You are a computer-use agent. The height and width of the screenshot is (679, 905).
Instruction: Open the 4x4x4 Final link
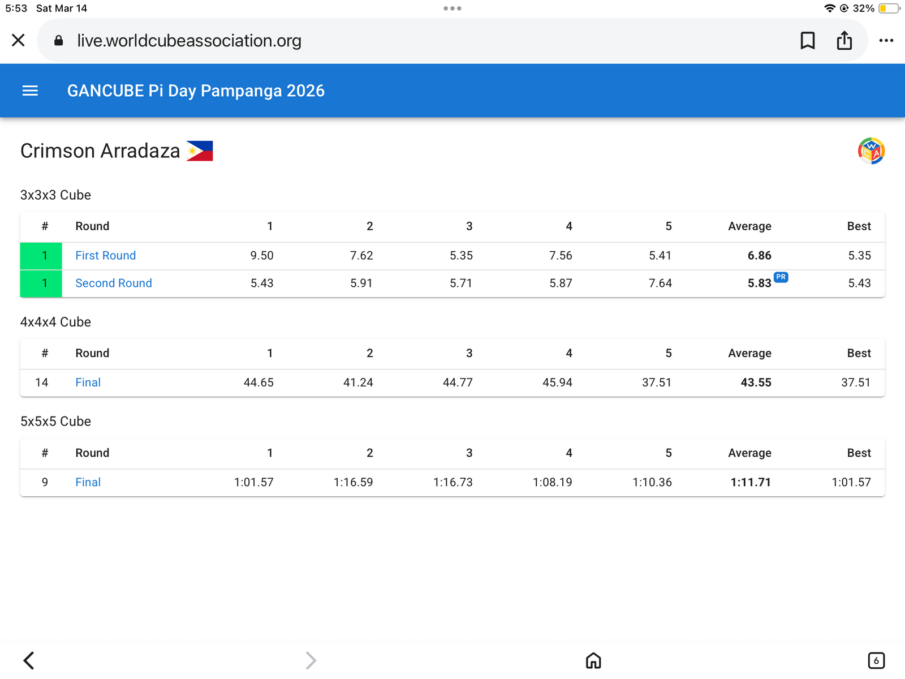(88, 383)
